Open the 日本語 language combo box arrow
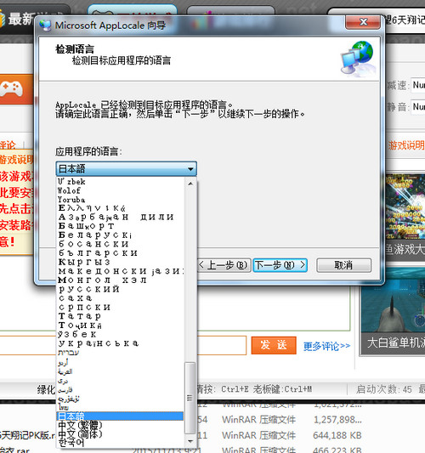 pos(190,169)
